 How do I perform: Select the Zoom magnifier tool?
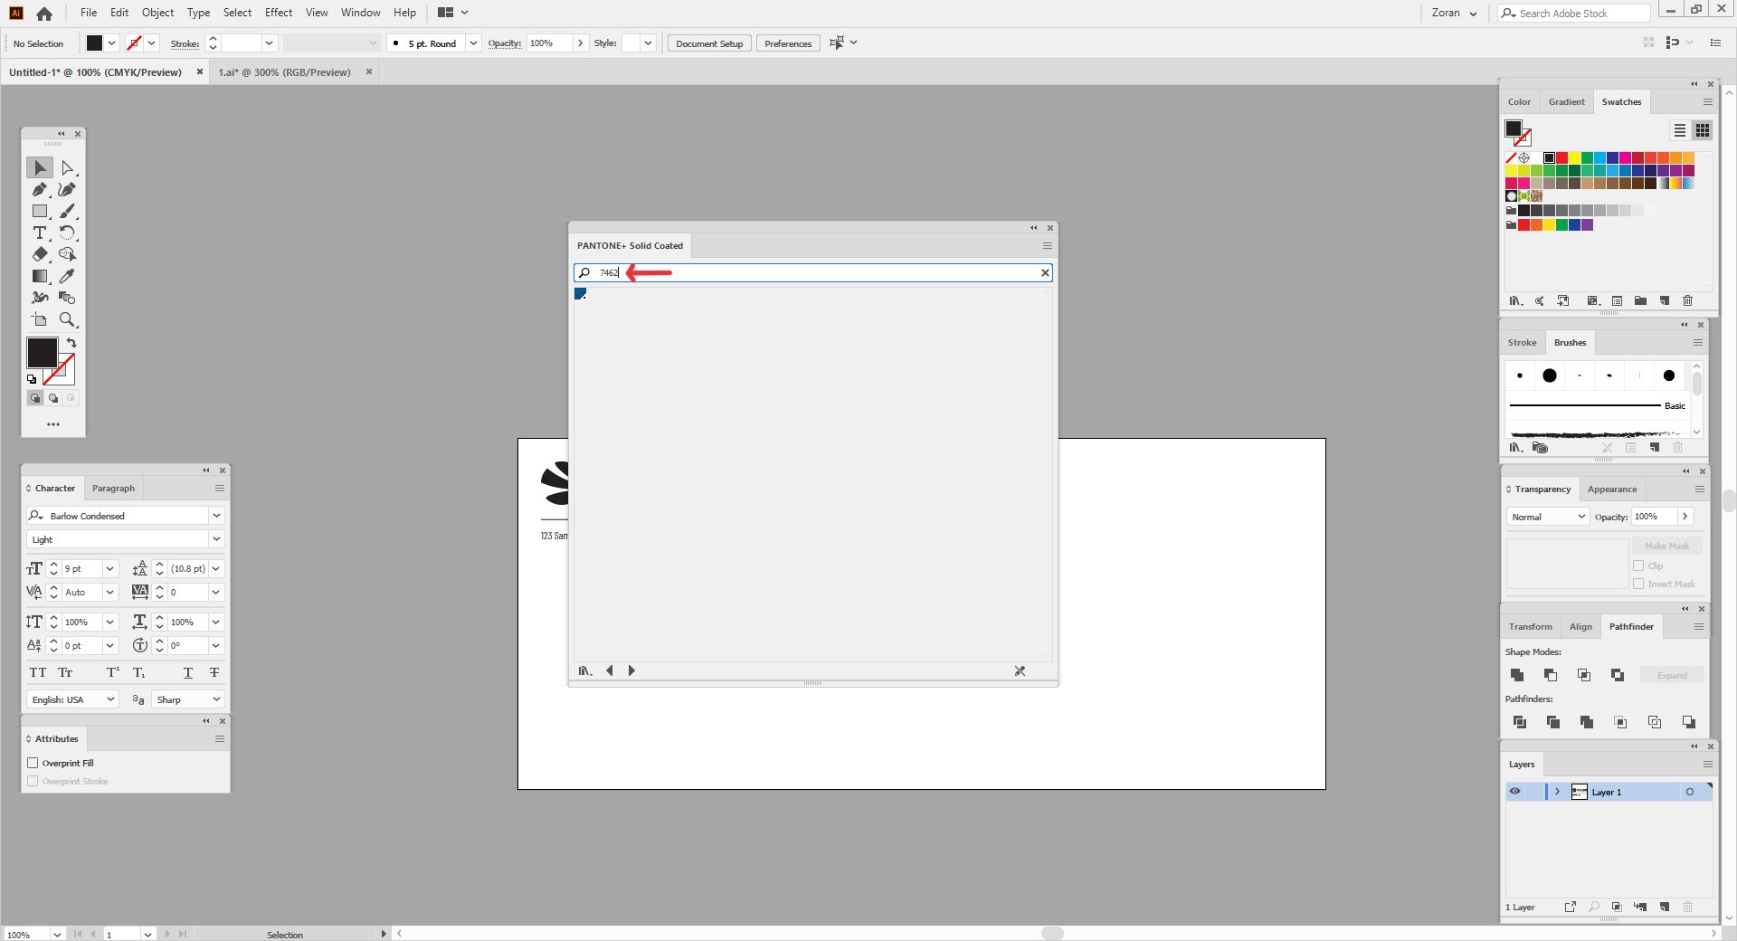pyautogui.click(x=67, y=319)
